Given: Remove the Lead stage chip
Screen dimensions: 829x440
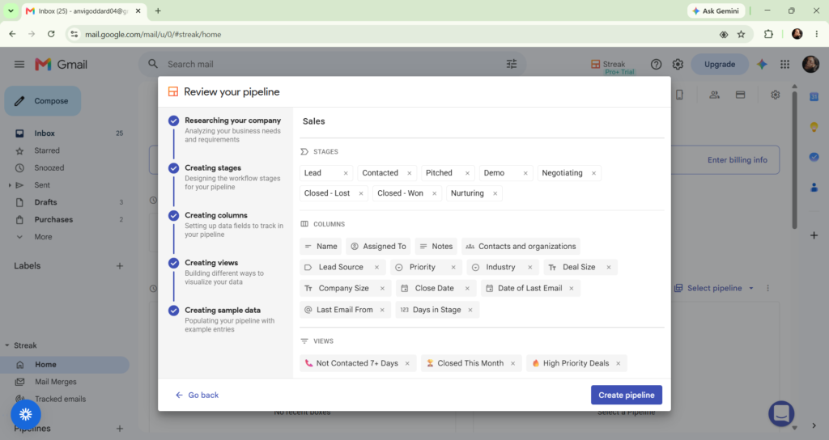Looking at the screenshot, I should click(x=346, y=173).
